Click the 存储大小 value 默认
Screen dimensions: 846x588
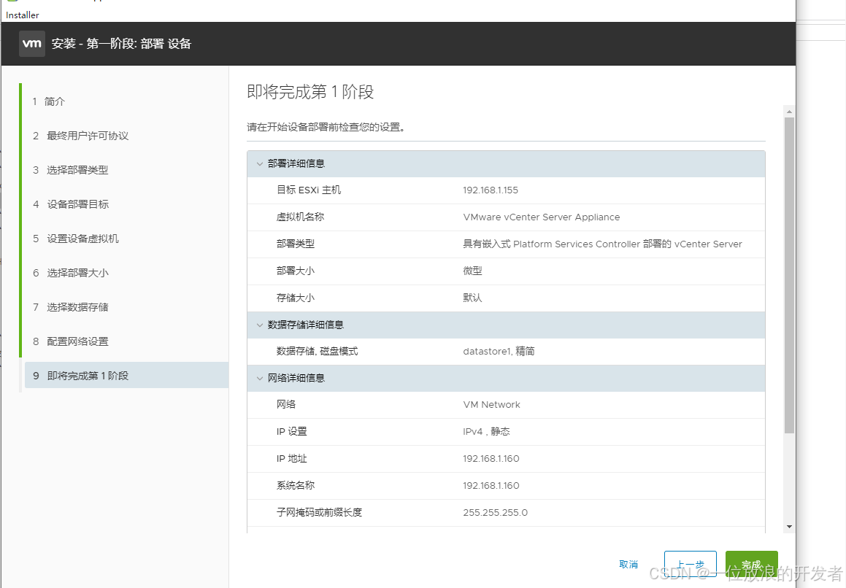pos(472,298)
